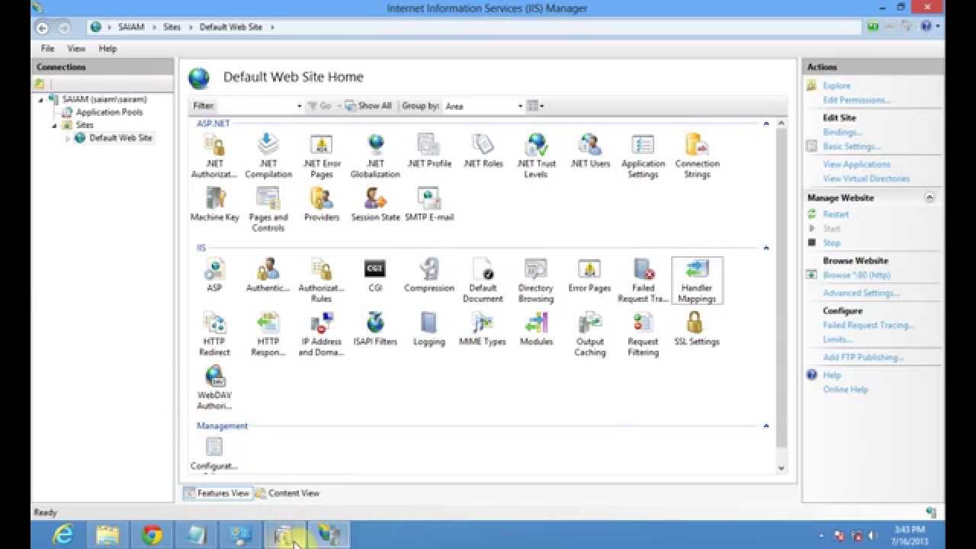Open Output Caching feature
This screenshot has width=976, height=549.
(589, 333)
